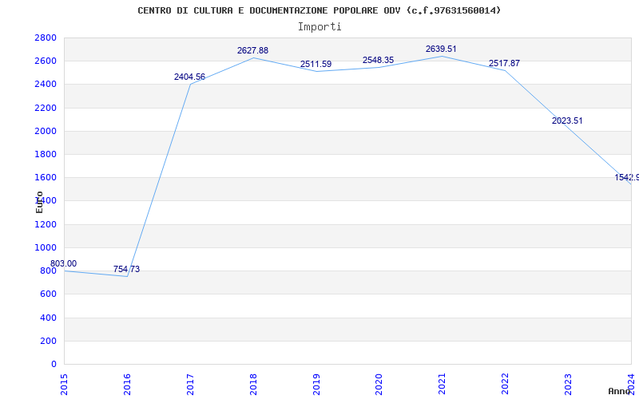639x399 pixels.
Task: Select the Importi subtitle text
Action: [319, 27]
